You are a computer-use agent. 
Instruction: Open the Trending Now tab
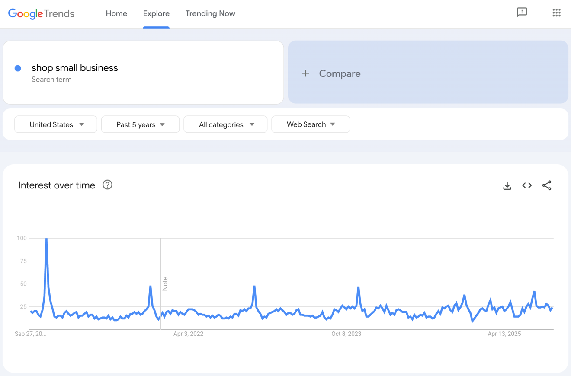click(210, 13)
